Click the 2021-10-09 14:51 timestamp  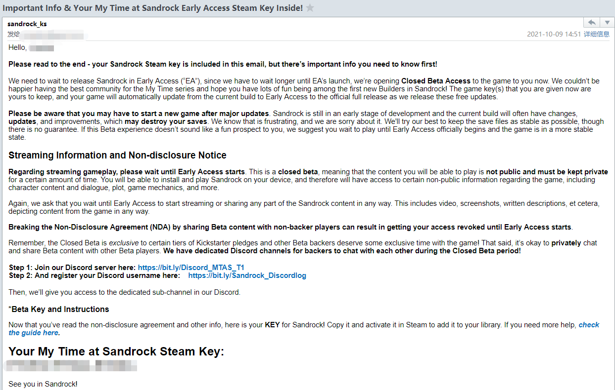[x=554, y=34]
